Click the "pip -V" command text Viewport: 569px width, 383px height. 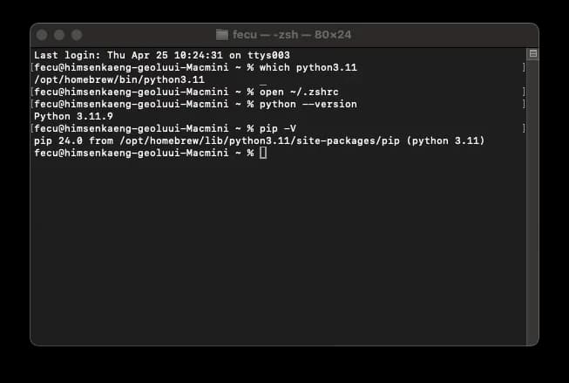(277, 128)
